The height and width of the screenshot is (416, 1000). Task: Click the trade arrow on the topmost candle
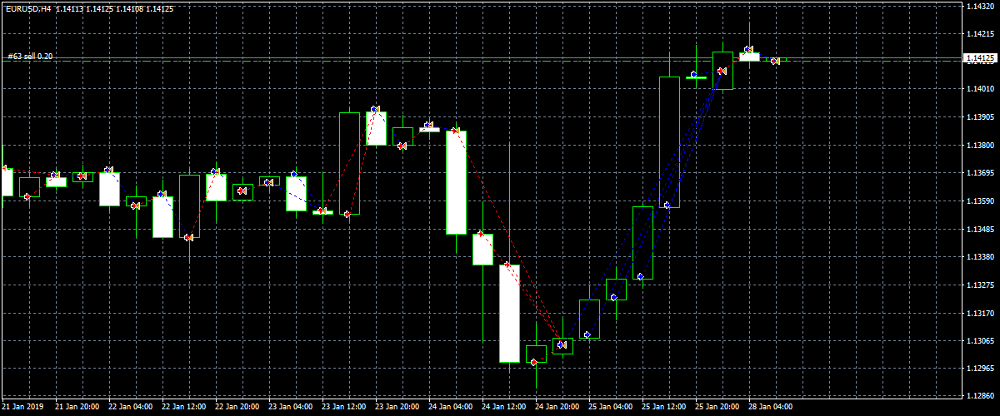pyautogui.click(x=748, y=50)
